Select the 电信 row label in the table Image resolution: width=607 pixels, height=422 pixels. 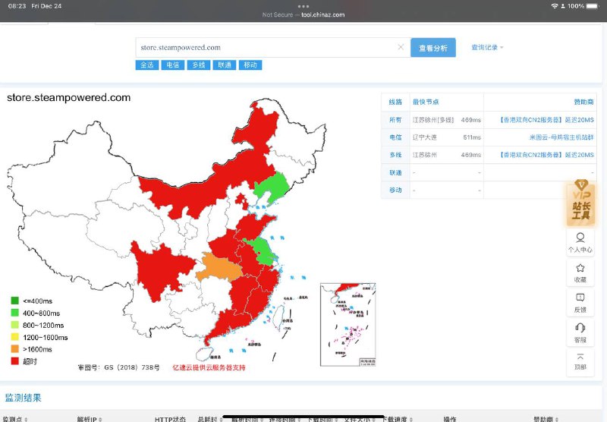point(395,137)
